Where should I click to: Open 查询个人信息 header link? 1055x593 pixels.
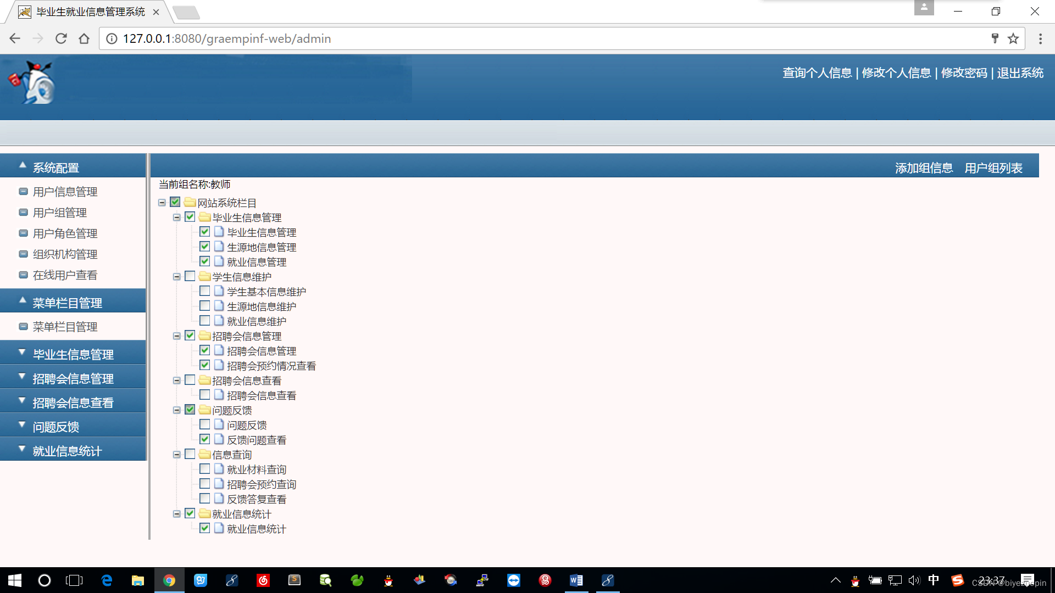(x=817, y=72)
